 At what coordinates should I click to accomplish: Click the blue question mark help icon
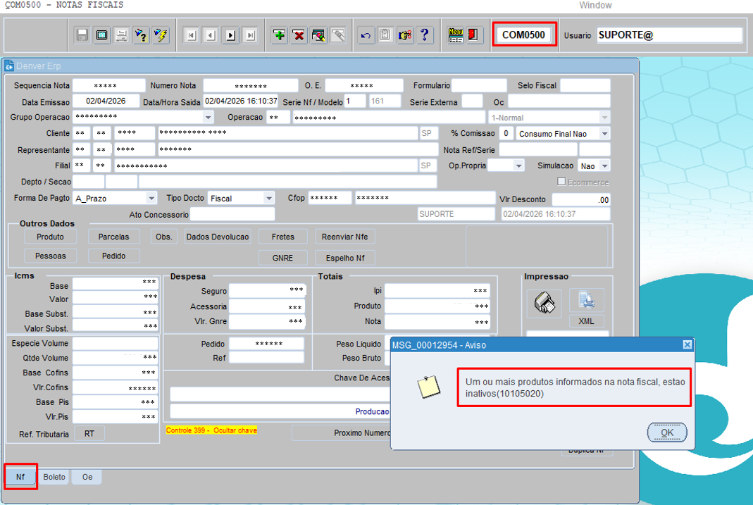tap(424, 35)
